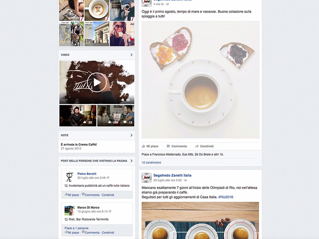This screenshot has width=319, height=239.
Task: Click Marco Di Marco's profile picture
Action: click(69, 210)
